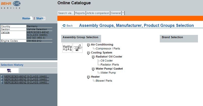Open the General menu
This screenshot has width=203, height=106.
pyautogui.click(x=116, y=13)
